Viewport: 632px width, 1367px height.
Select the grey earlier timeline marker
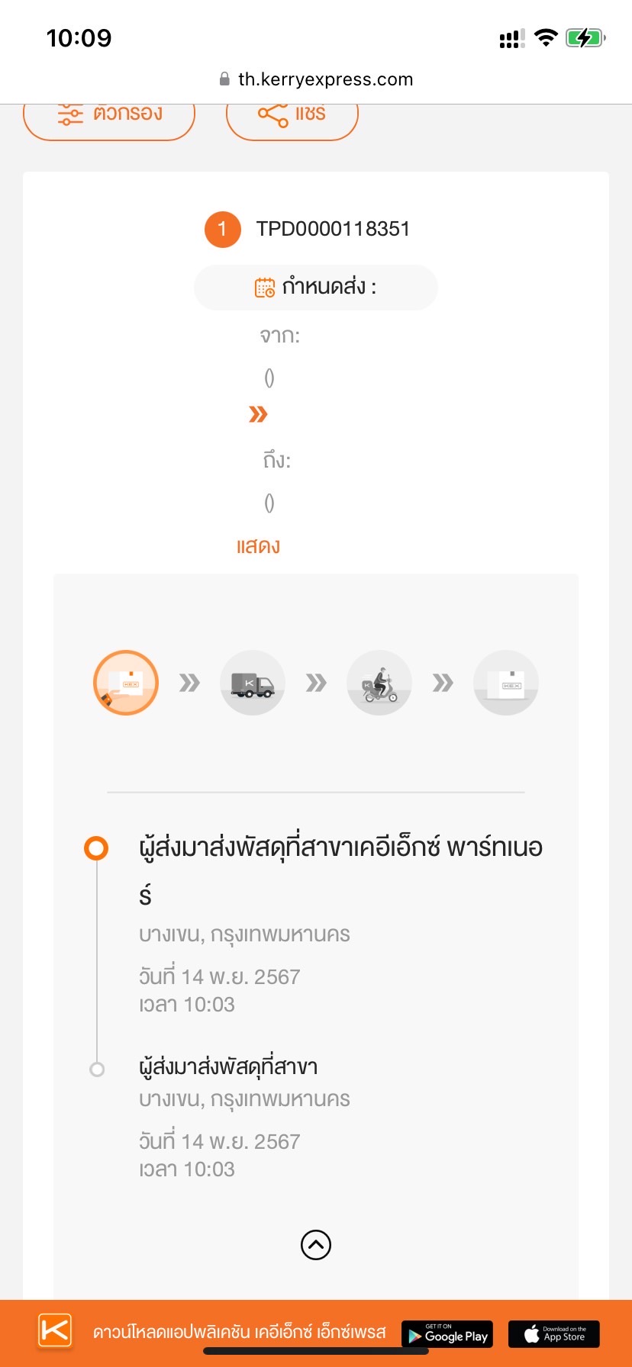(x=97, y=1069)
